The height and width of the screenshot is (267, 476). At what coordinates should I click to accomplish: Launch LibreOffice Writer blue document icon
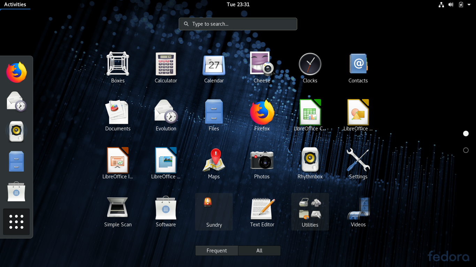click(x=166, y=164)
